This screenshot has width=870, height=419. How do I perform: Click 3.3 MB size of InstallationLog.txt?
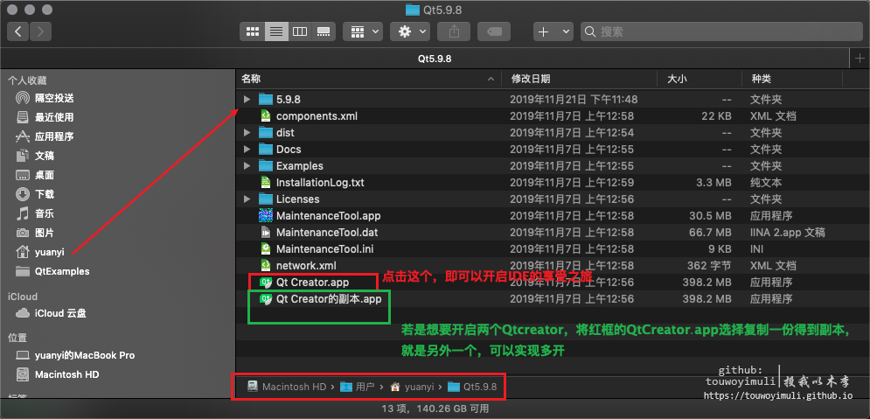713,183
